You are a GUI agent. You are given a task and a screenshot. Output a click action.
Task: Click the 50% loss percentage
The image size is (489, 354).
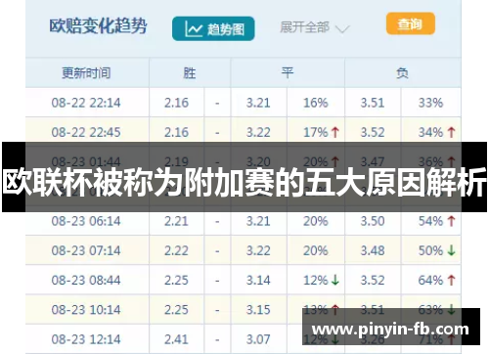click(x=430, y=250)
